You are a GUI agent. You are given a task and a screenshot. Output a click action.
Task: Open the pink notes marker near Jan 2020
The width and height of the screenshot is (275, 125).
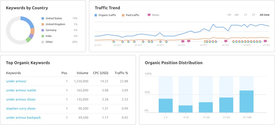pyautogui.click(x=265, y=41)
